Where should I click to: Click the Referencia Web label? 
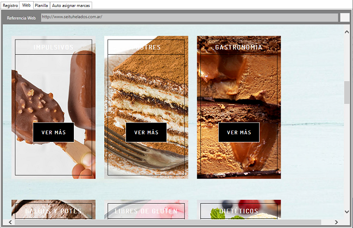(x=21, y=18)
